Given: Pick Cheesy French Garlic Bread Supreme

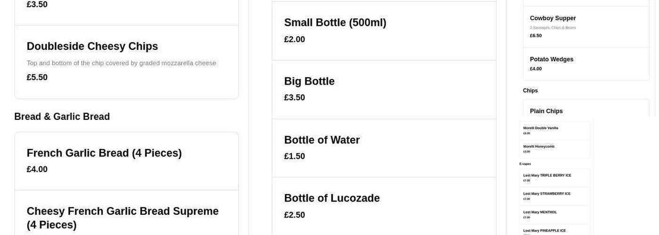Looking at the screenshot, I should (x=126, y=216).
